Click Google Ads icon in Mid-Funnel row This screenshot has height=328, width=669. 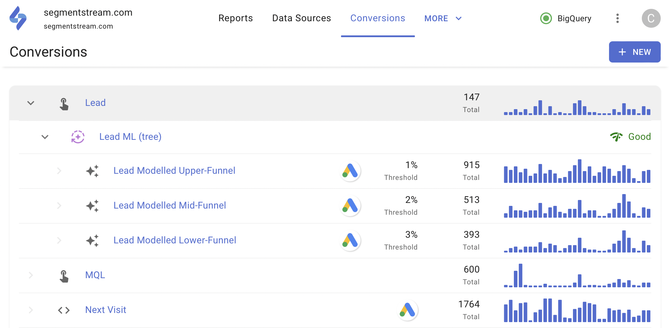(x=350, y=206)
